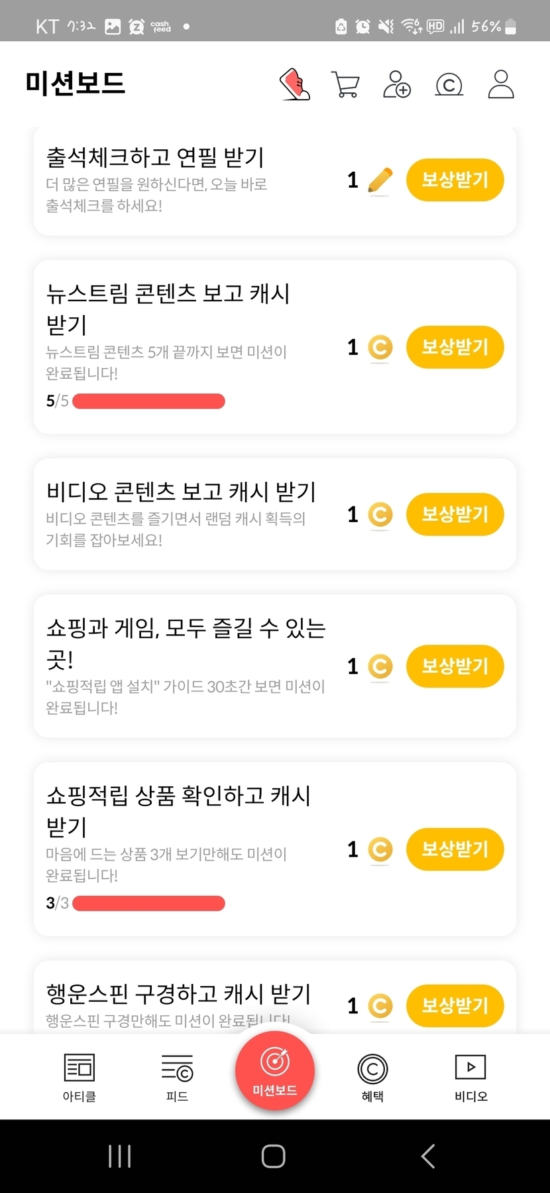550x1193 pixels.
Task: Tap the gold coin beside 비디오 콘텐츠 mission
Action: [380, 515]
